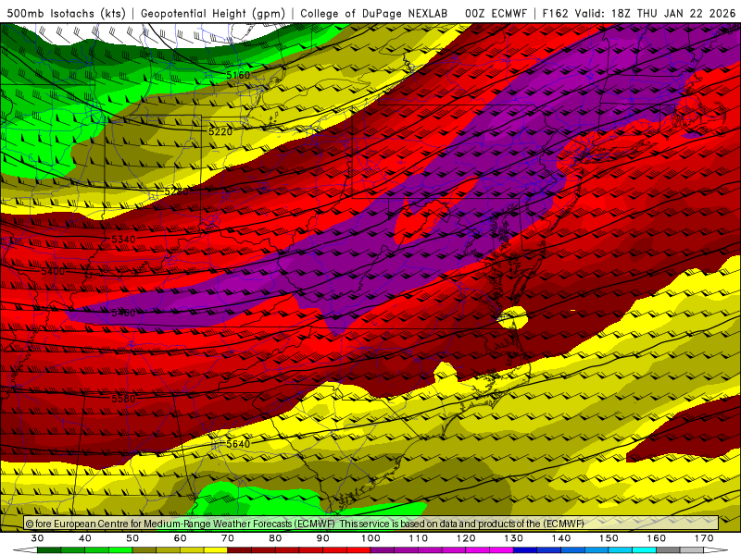Screen dimensions: 741x555
Task: Click the '80' value on color scale
Action: [x=275, y=538]
